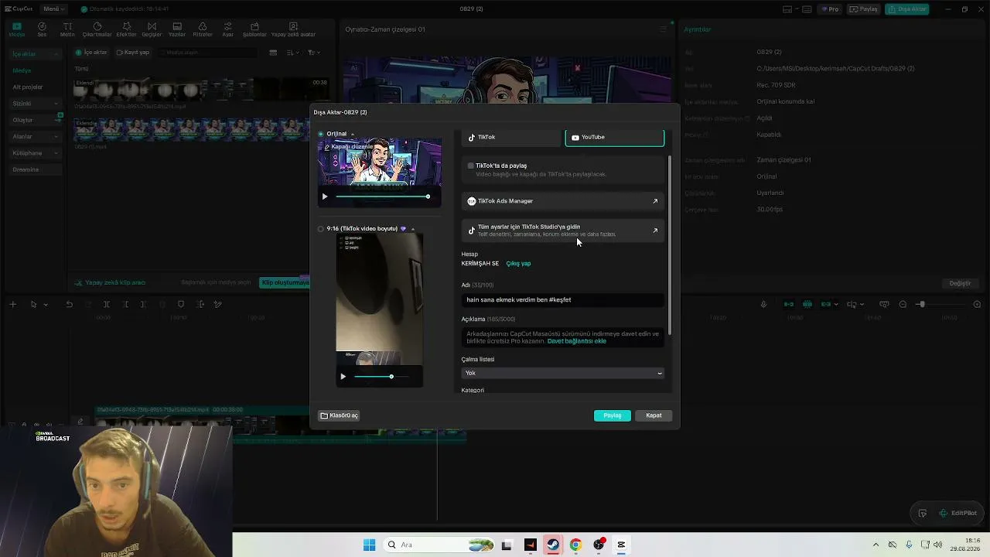Open the Ayar adjustment panel

227,29
